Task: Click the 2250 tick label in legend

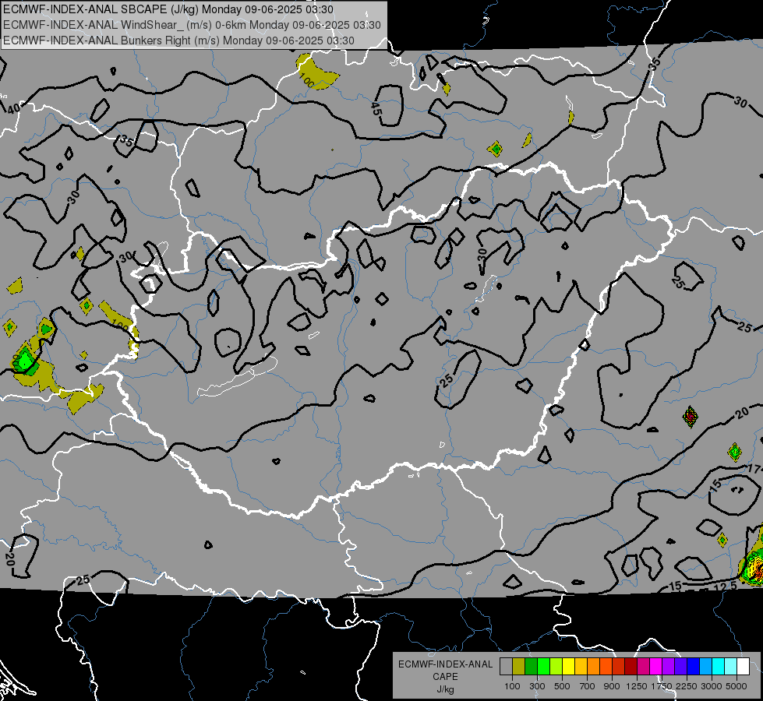Action: 687,686
